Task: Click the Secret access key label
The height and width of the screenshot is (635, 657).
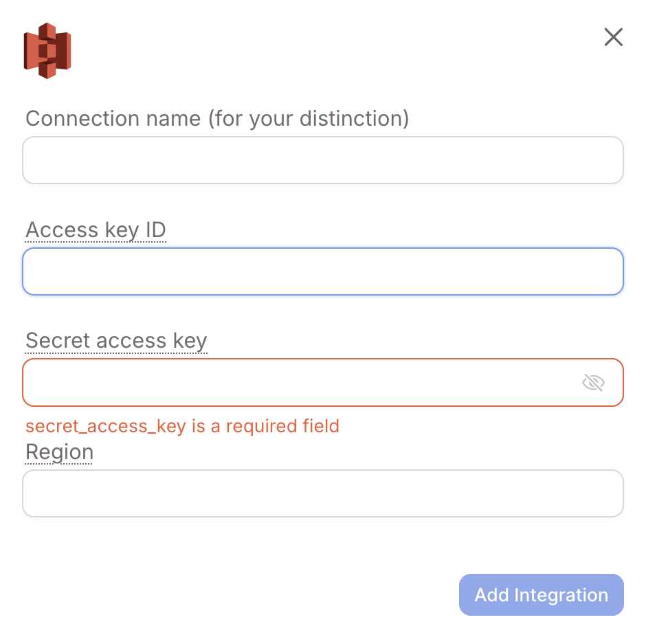Action: point(116,341)
